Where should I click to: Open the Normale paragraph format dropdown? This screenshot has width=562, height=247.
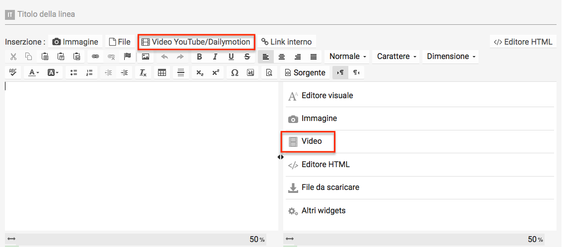[347, 57]
